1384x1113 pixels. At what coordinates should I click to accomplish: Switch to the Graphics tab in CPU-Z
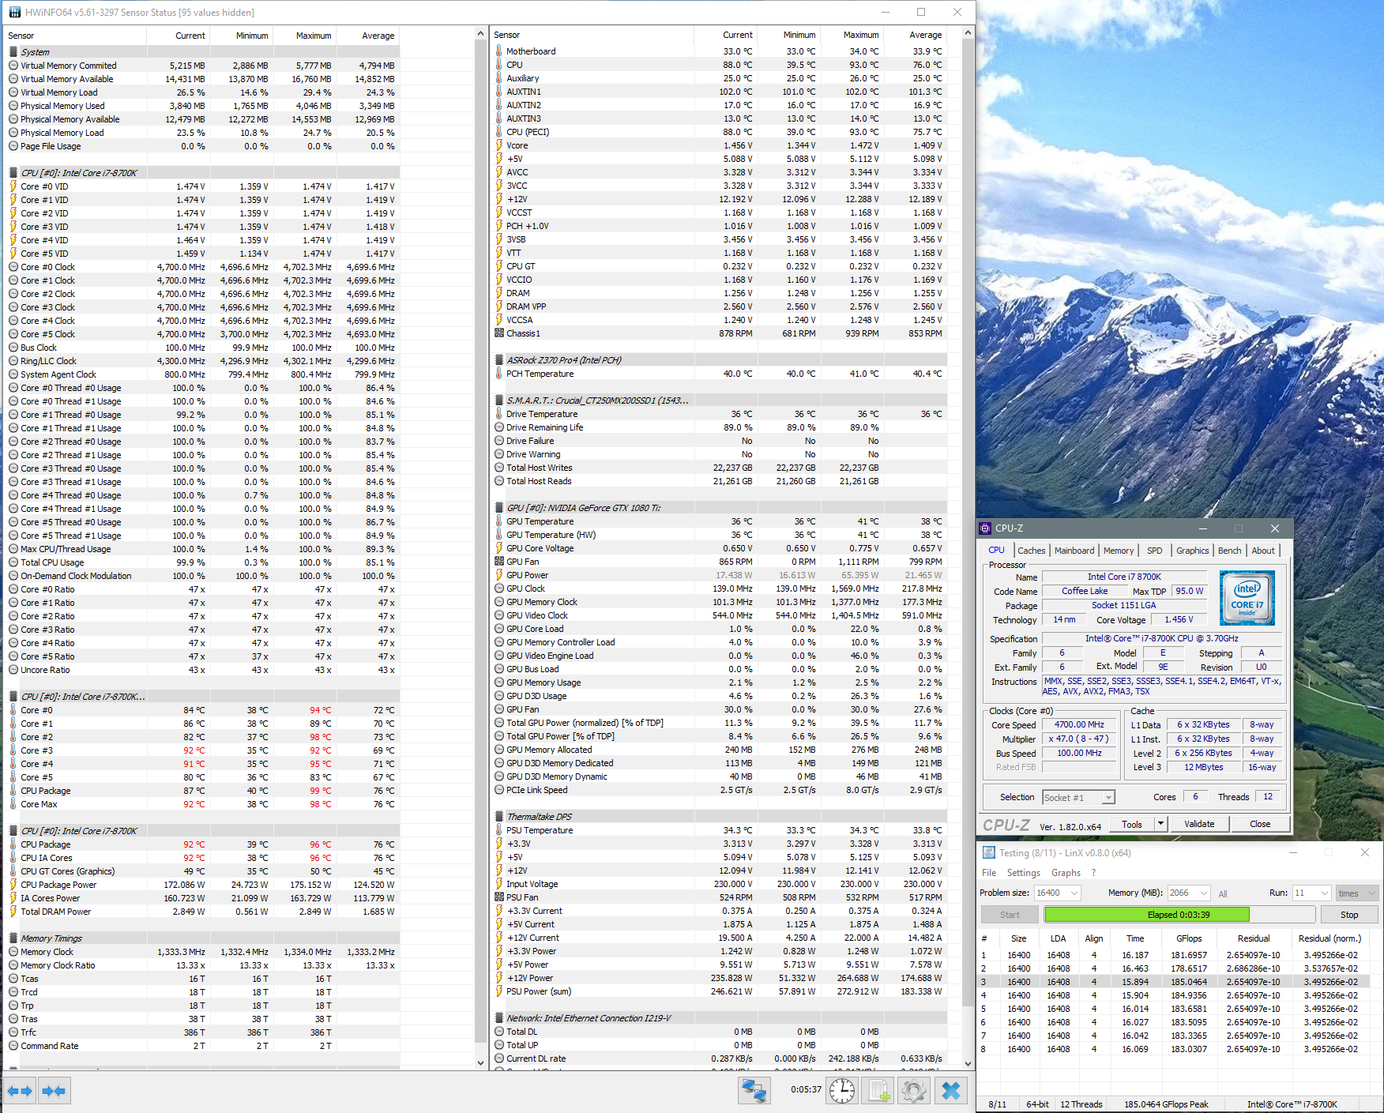point(1193,551)
